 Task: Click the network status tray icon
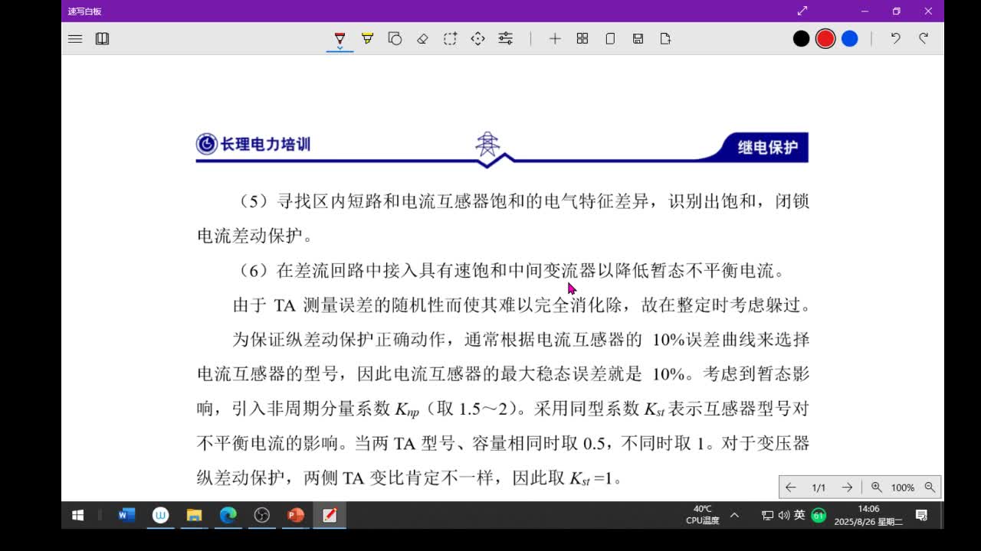[x=767, y=516]
